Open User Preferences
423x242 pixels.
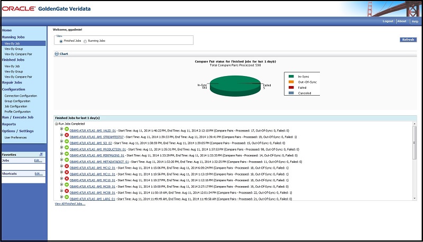[15, 137]
